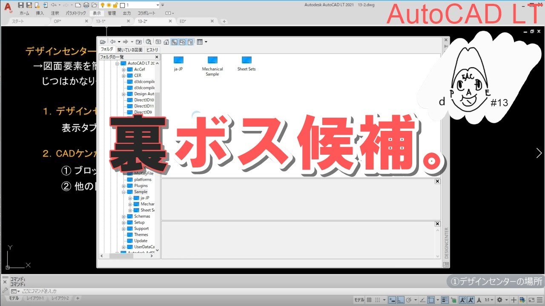The height and width of the screenshot is (306, 545).
Task: Open status bar customization hamburger menu
Action: [x=540, y=300]
